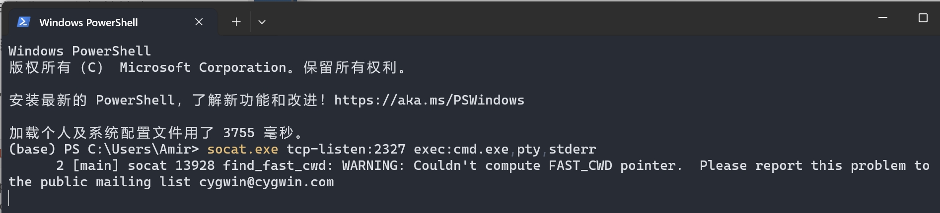Open a new tab with the plus button
This screenshot has width=940, height=213.
(x=236, y=22)
